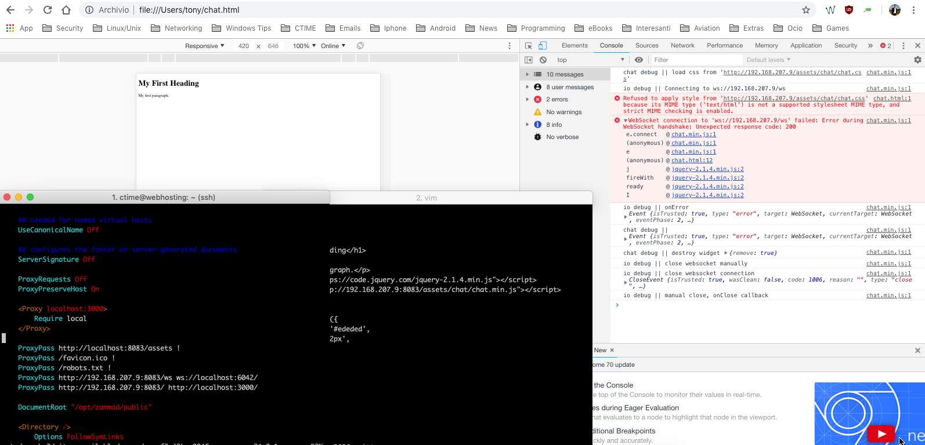Open jquery-2.1.4.min.js:2 link for fireWith
Screen dimensions: 925x445
pos(707,178)
